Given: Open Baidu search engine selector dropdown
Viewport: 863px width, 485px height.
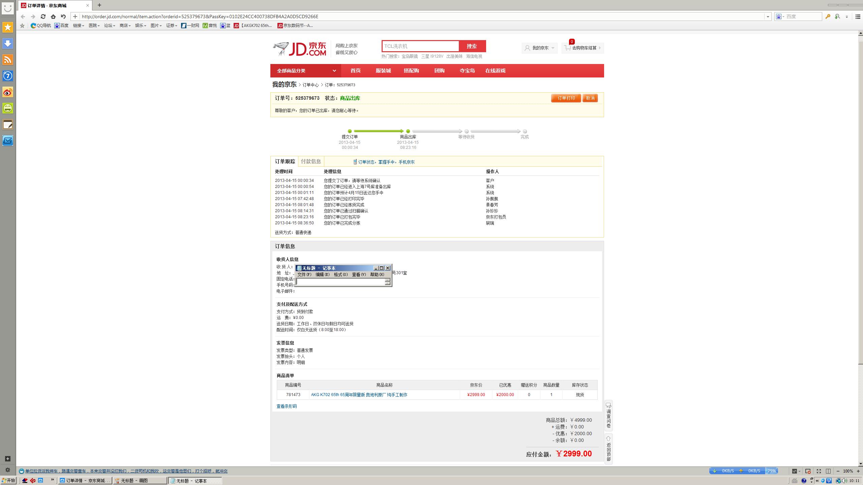Looking at the screenshot, I should coord(780,17).
